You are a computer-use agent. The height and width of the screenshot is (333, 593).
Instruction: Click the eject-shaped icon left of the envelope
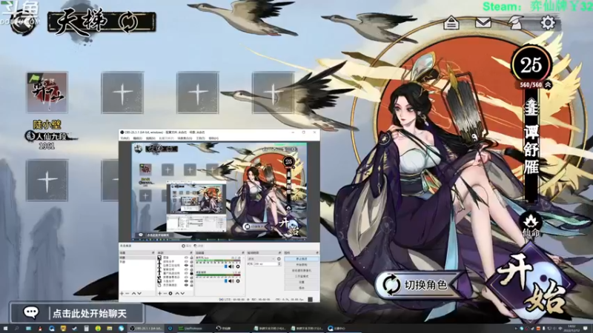click(451, 24)
